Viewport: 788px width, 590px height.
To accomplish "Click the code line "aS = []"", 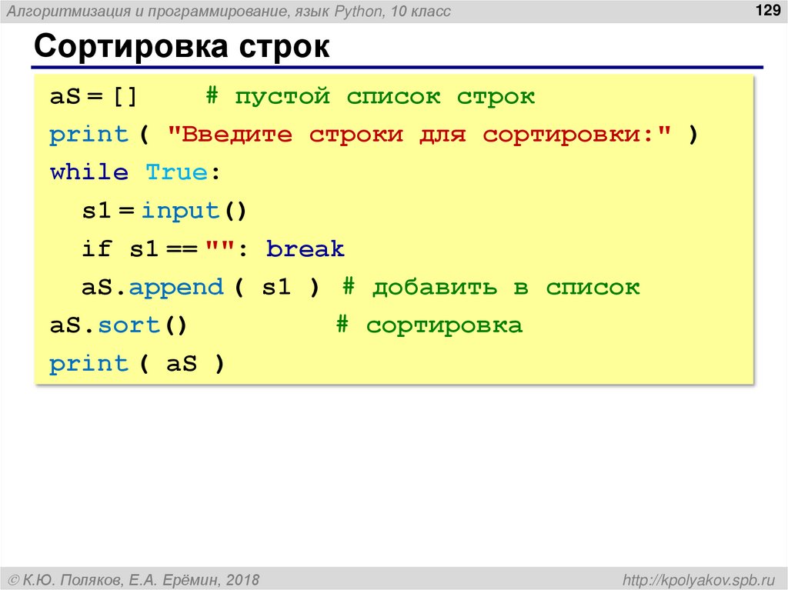I will point(93,96).
